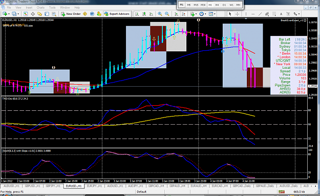Select the H4 timeframe
This screenshot has width=320, height=196.
[217, 5]
